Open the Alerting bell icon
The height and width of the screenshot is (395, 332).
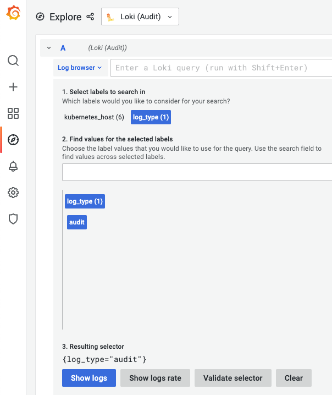coord(13,166)
